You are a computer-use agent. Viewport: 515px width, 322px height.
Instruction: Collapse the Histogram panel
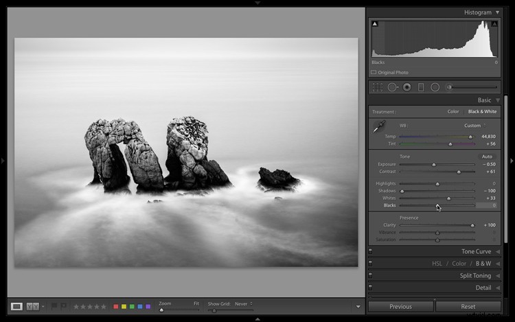pos(498,12)
